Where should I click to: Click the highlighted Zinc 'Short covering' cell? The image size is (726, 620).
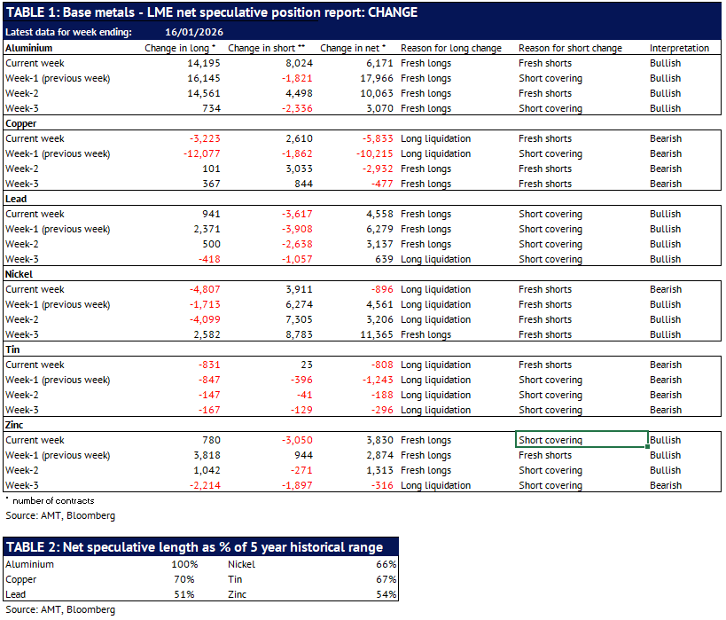click(581, 440)
